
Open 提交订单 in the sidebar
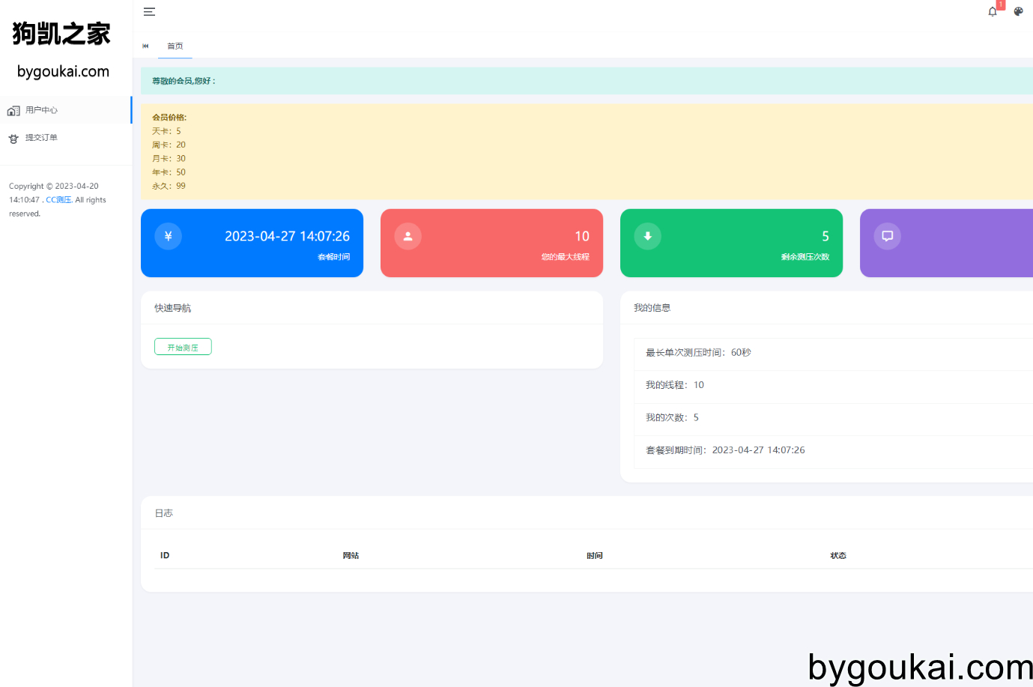click(x=66, y=138)
